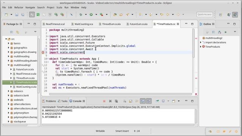
Task: Click the Debug gear icon in toolbar
Action: click(x=81, y=14)
